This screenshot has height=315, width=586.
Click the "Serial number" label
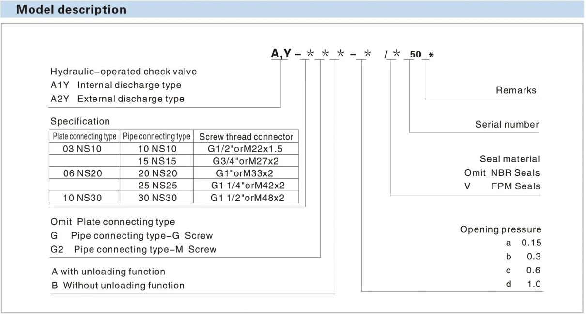(x=507, y=125)
